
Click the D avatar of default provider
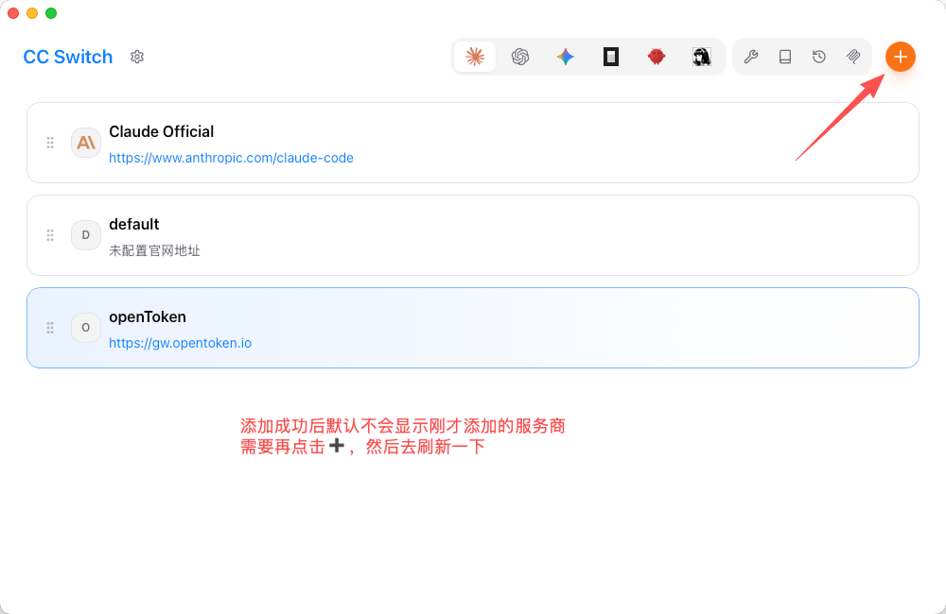pyautogui.click(x=86, y=235)
